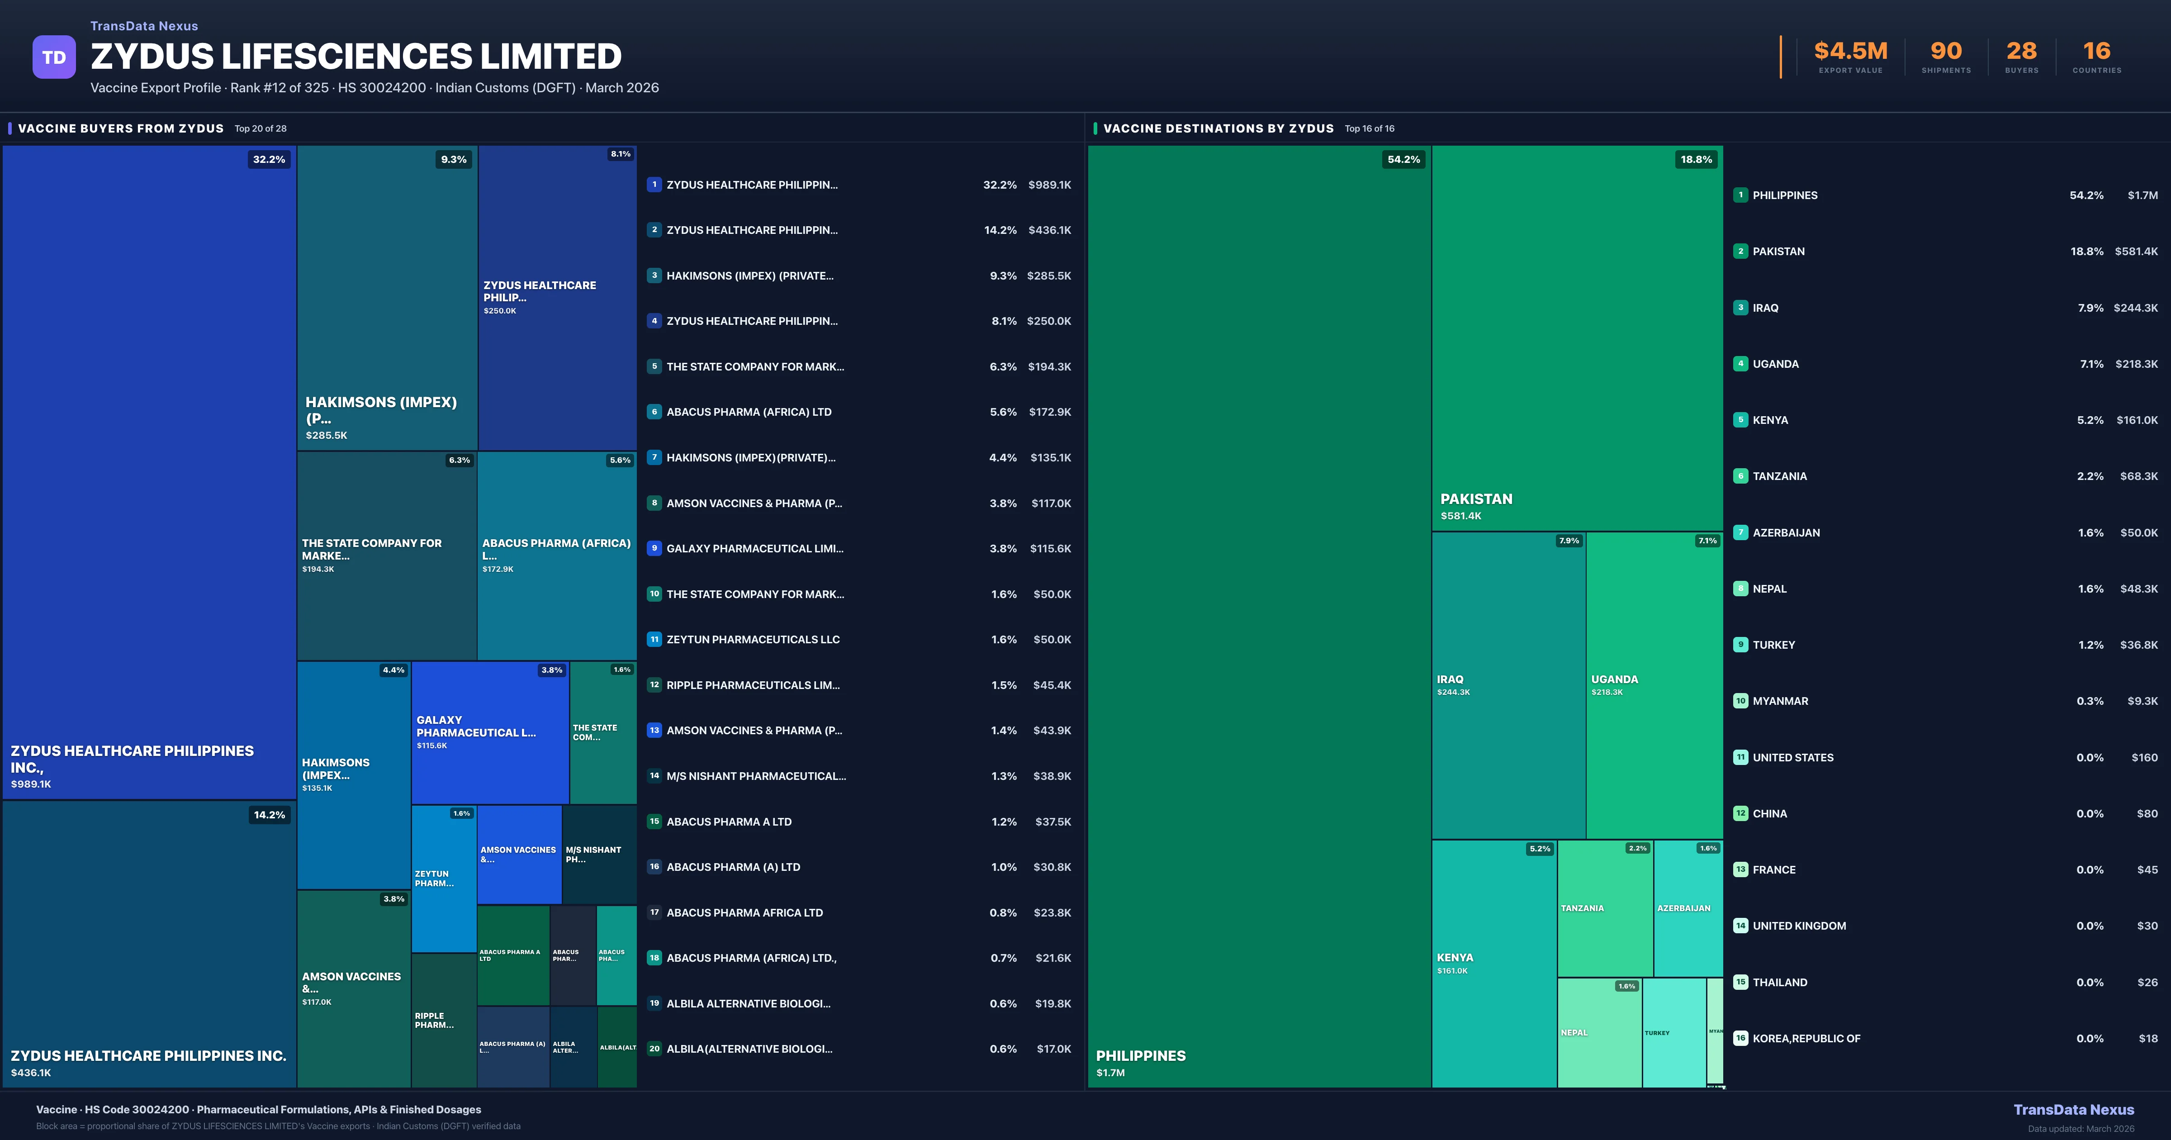
Task: Select the Iraq treemap block
Action: click(x=1508, y=684)
